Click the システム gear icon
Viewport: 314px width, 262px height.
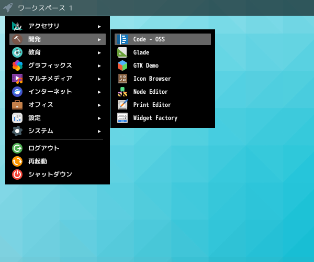(x=17, y=131)
